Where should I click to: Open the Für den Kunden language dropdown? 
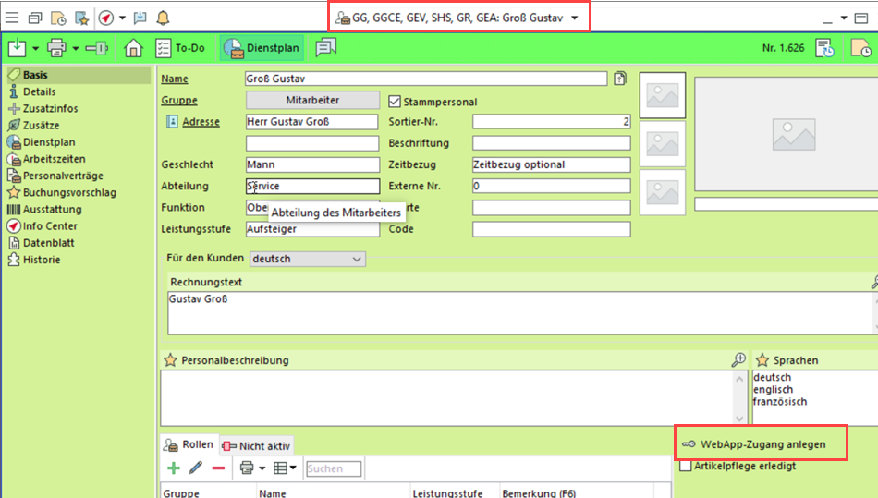coord(358,260)
